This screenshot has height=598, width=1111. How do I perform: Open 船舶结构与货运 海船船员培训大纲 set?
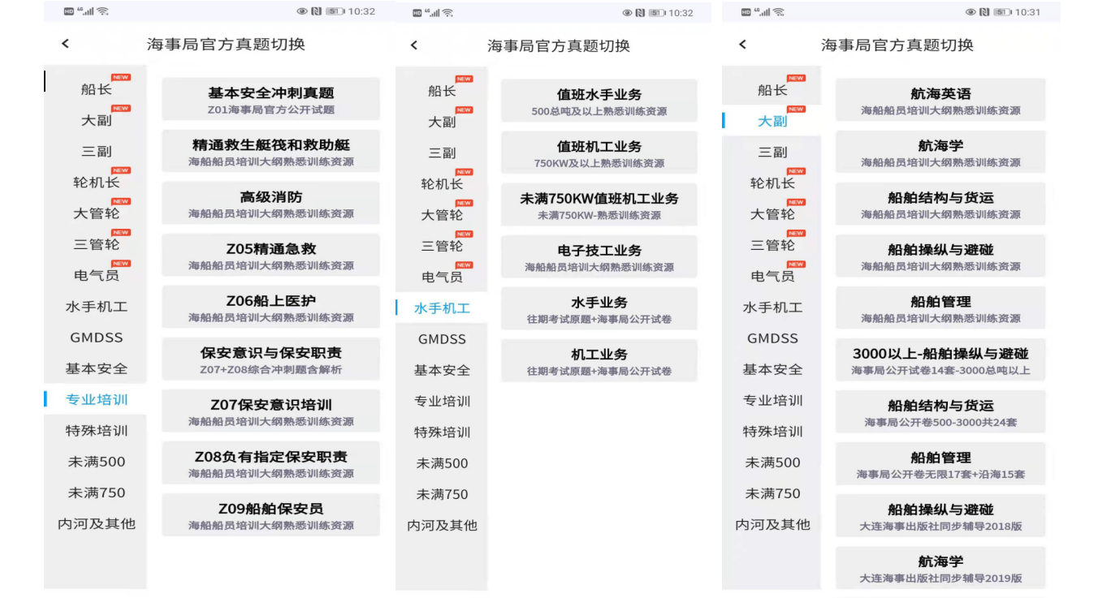(940, 204)
